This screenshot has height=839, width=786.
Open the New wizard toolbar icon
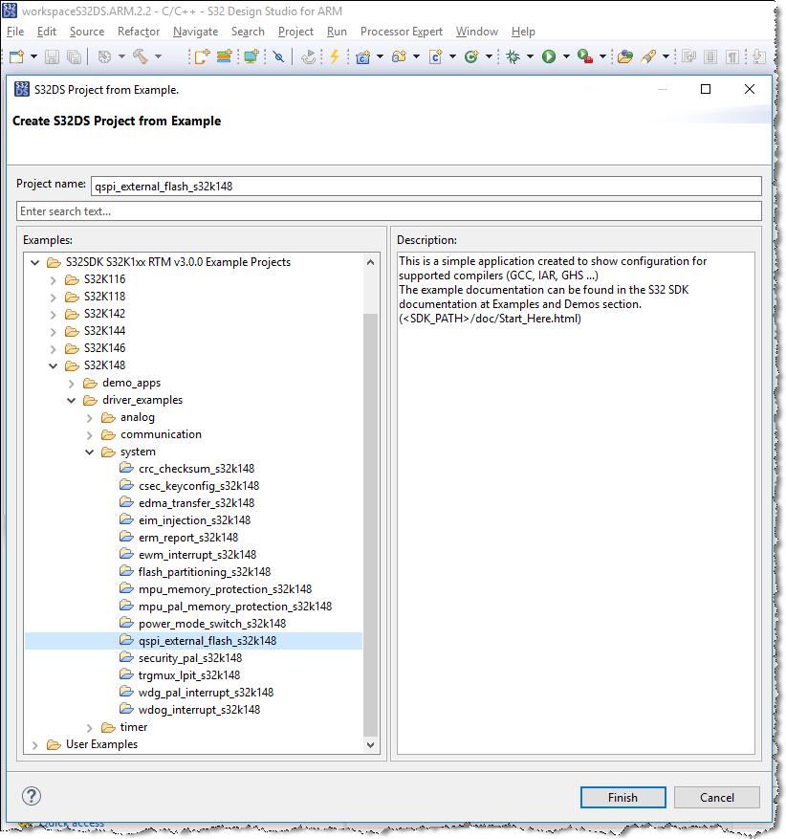tap(17, 56)
